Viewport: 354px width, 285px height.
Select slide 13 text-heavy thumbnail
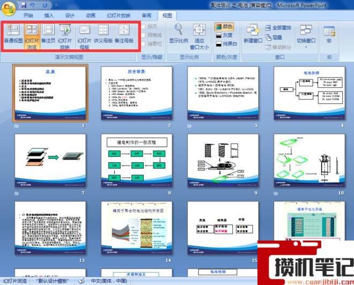(x=50, y=228)
